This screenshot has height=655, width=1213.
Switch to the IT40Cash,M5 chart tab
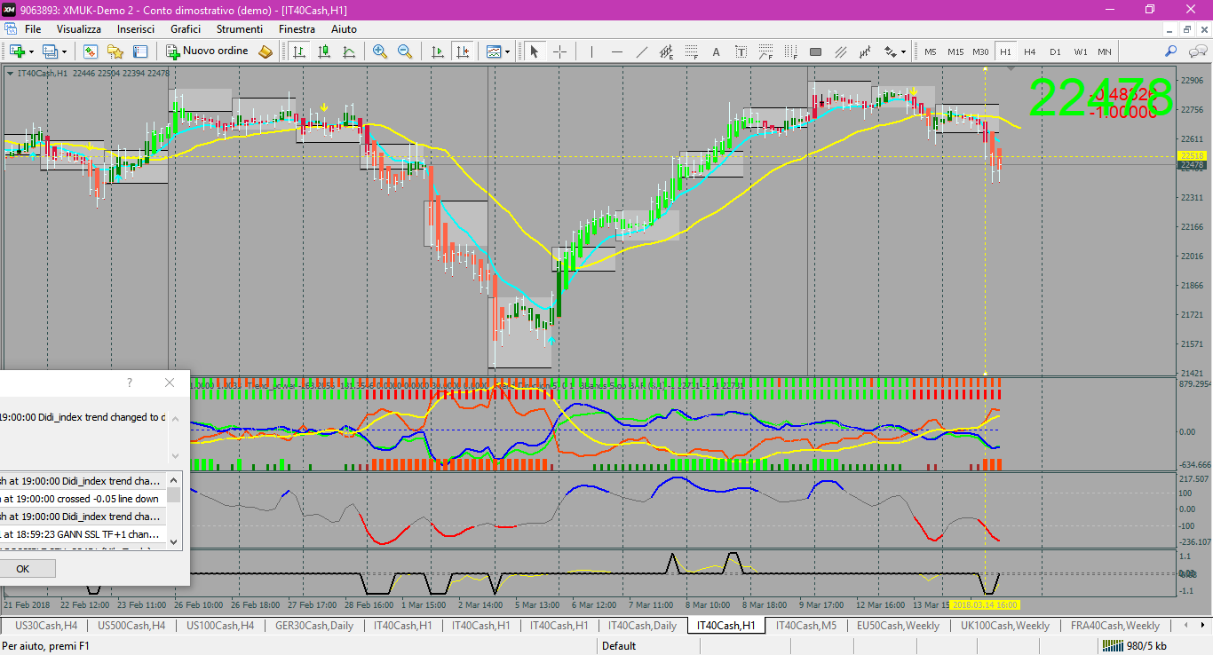806,626
